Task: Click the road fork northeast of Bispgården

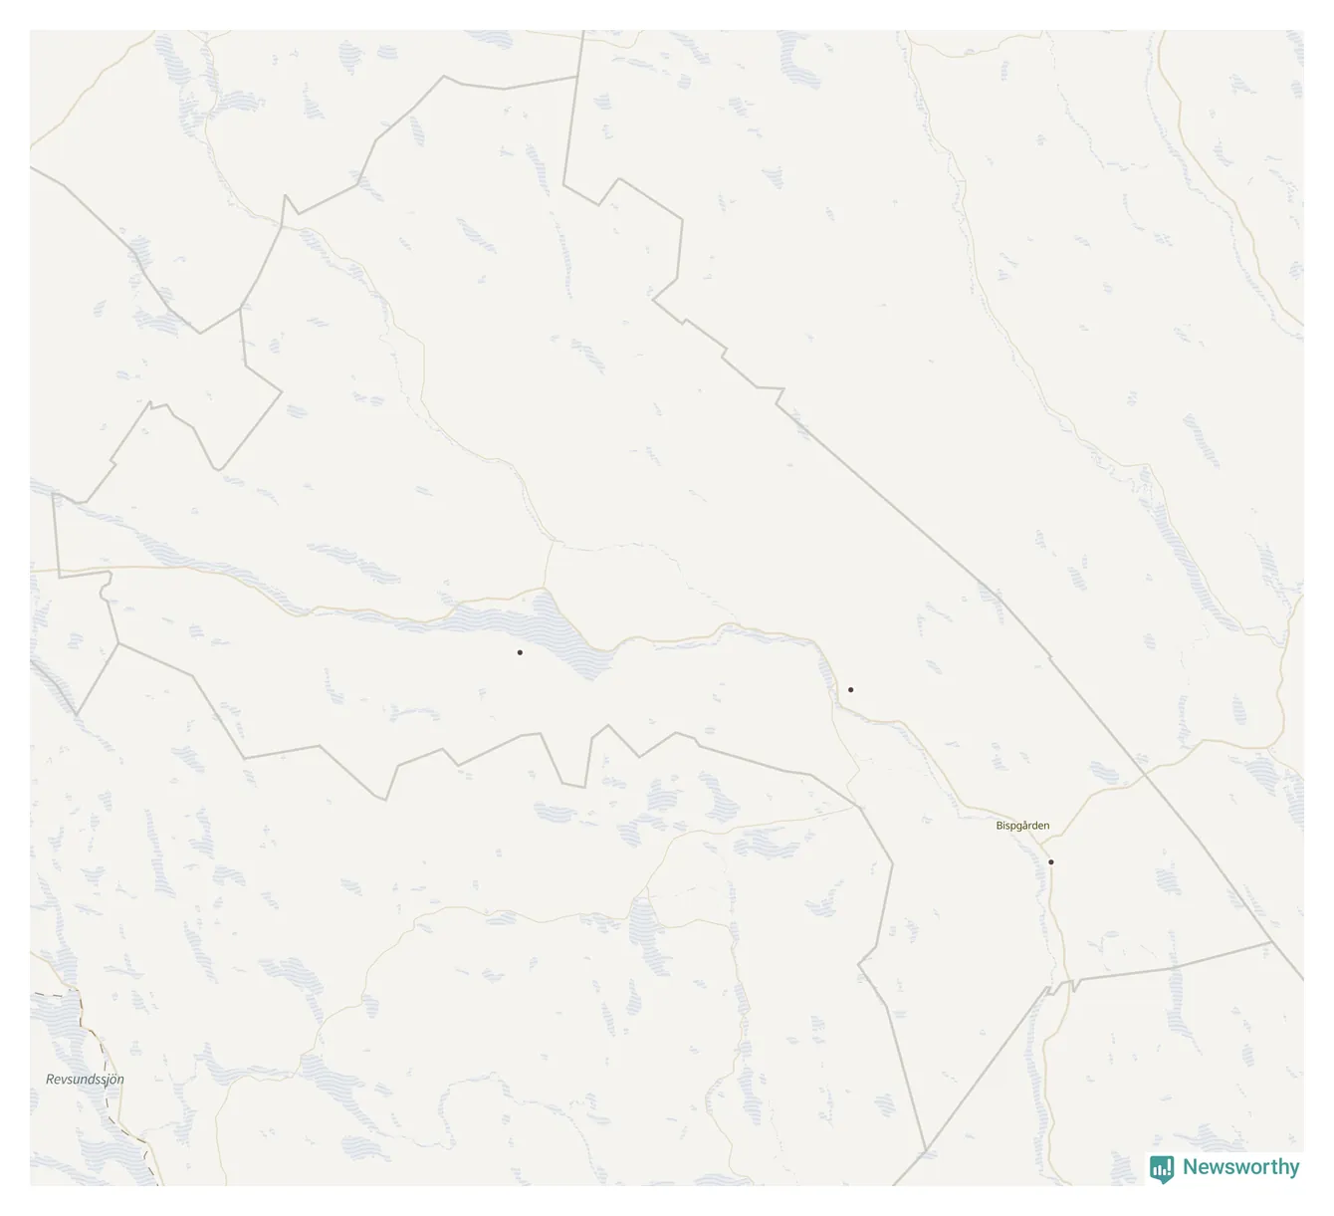Action: (1078, 805)
